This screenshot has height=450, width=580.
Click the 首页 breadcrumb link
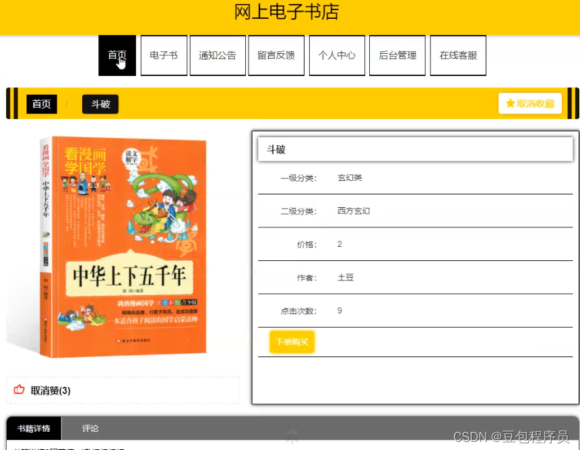click(x=42, y=104)
